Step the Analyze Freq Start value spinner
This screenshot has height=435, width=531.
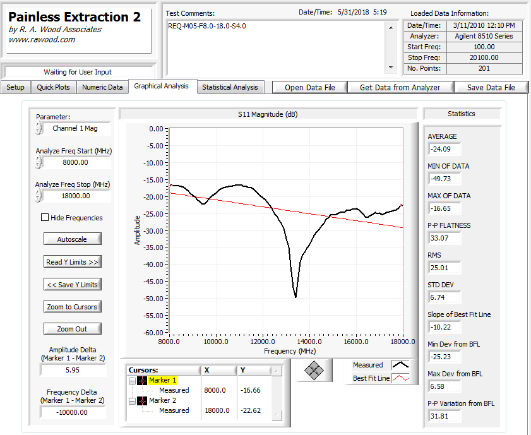coord(39,162)
